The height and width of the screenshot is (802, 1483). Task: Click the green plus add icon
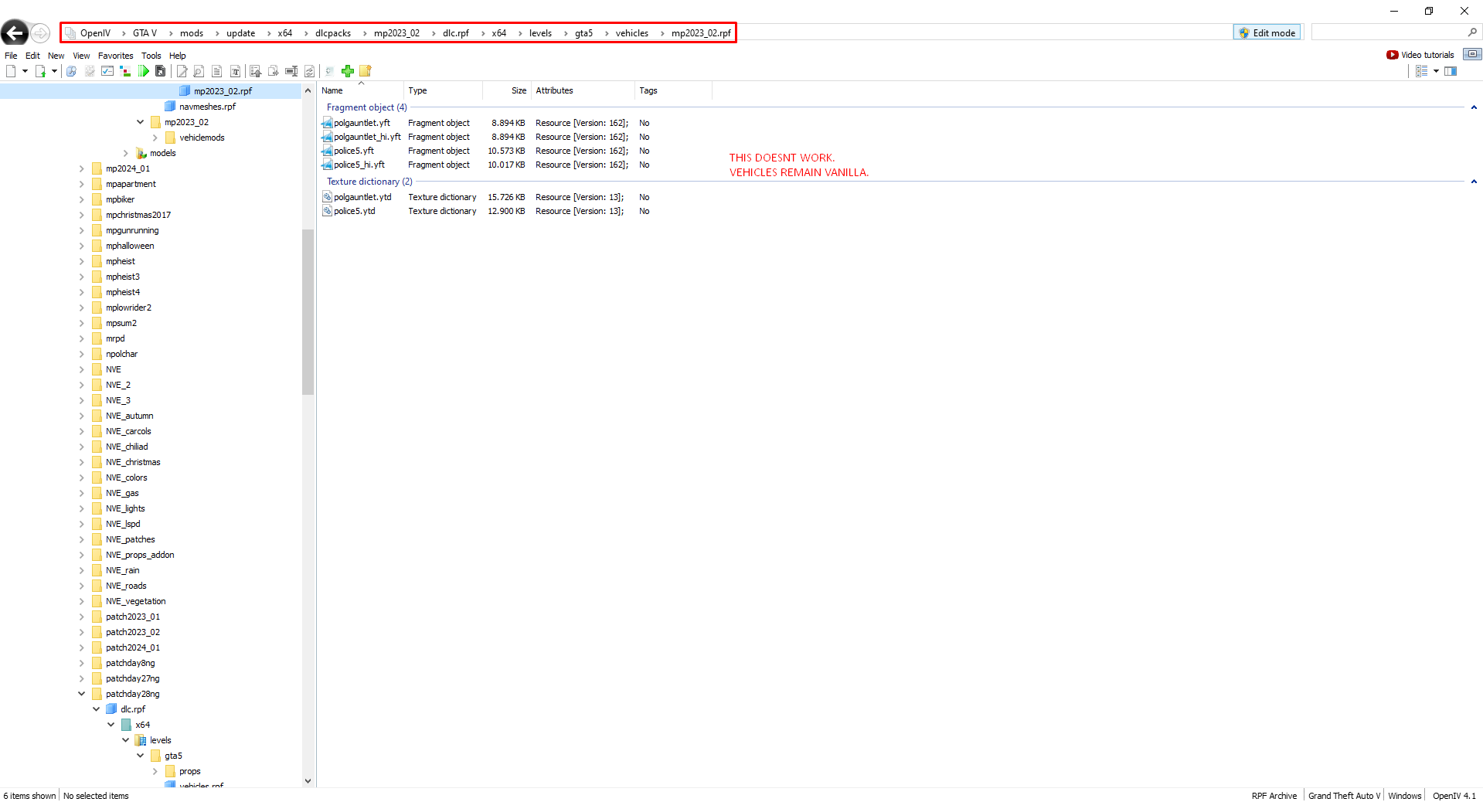point(348,71)
